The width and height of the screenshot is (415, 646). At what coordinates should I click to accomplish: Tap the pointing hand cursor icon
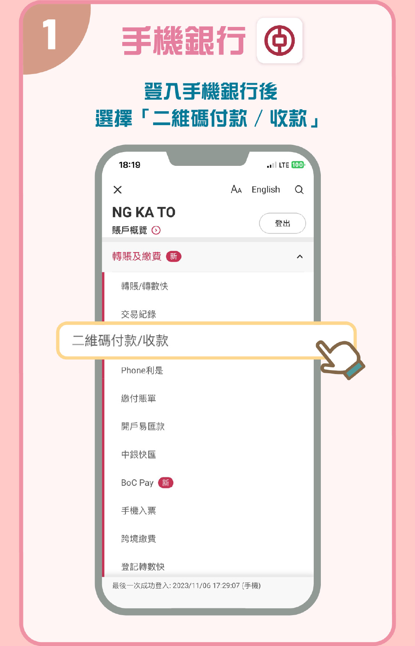click(340, 360)
